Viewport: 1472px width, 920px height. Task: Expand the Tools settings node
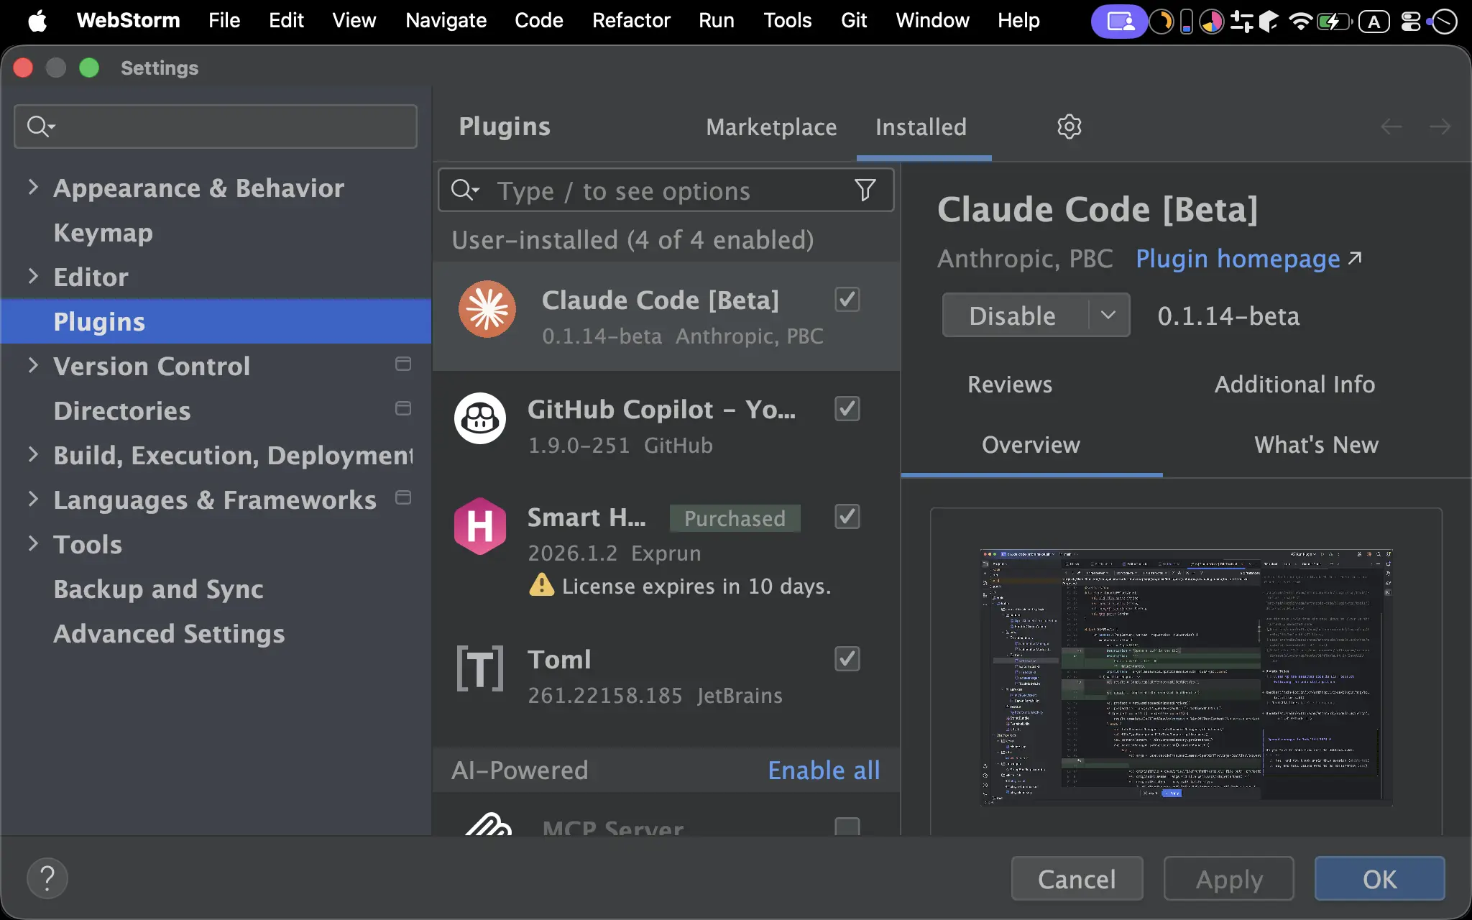point(33,544)
